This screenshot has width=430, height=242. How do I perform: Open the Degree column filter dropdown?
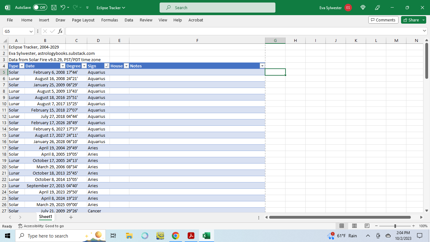tap(84, 66)
